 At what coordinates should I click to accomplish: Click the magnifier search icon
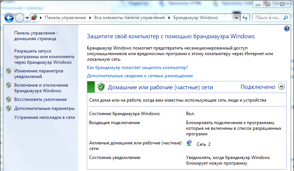(x=285, y=18)
